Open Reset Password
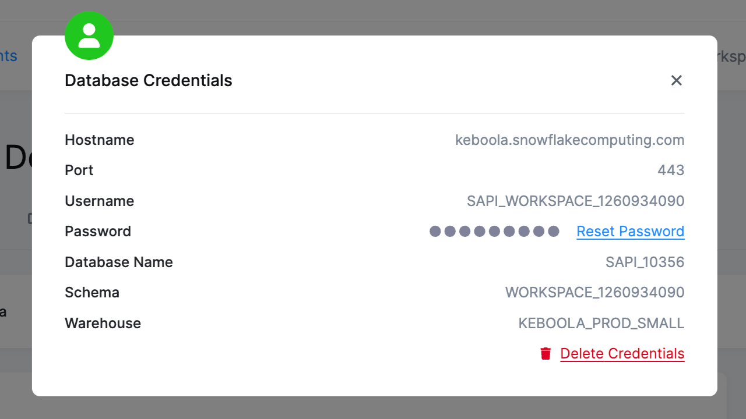 [630, 231]
